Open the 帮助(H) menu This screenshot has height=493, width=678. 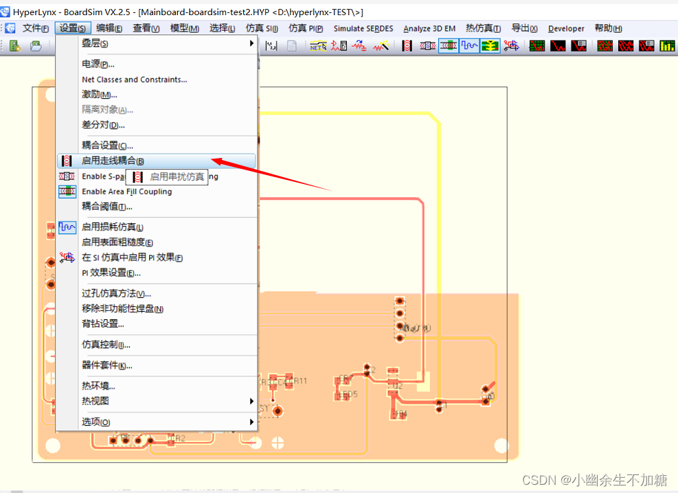click(x=609, y=29)
